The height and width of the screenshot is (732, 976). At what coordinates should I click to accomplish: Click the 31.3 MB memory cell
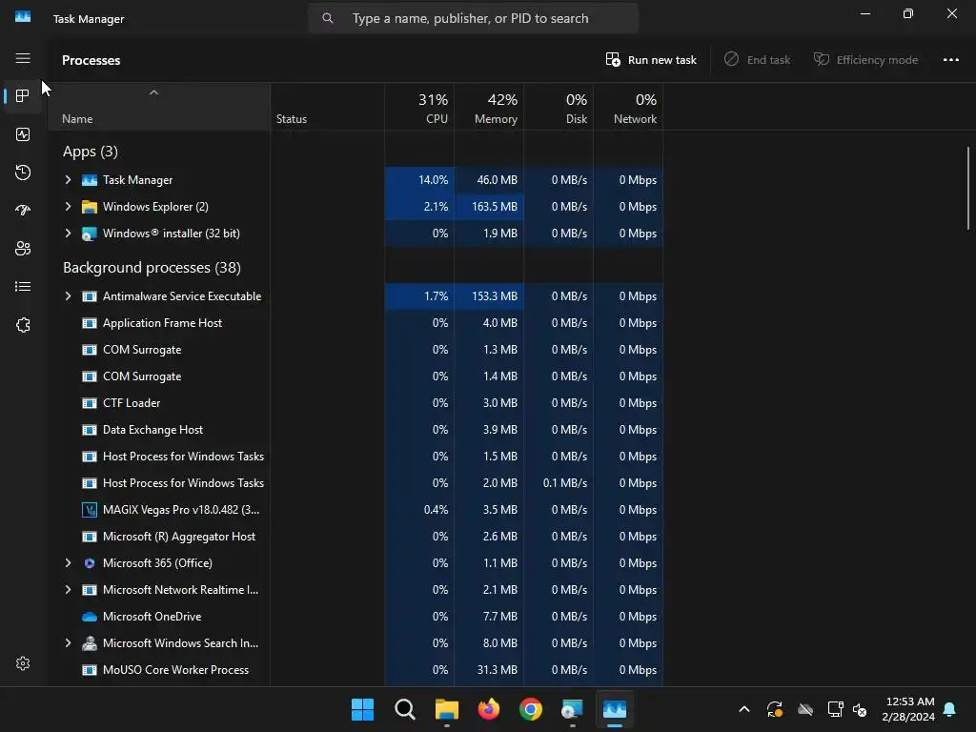489,670
